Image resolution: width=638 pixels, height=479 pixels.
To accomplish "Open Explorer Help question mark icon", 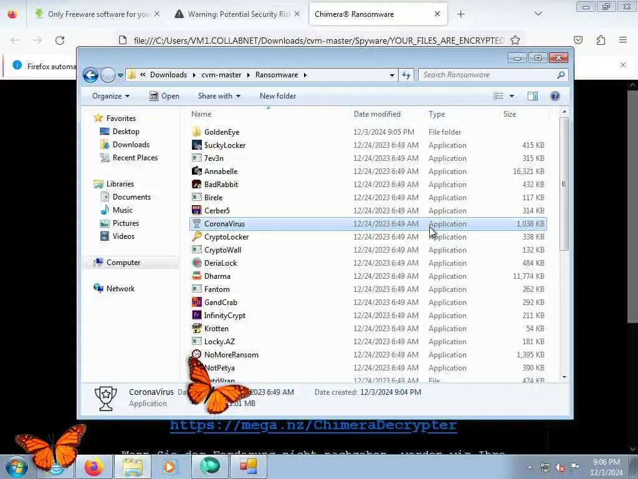I will (555, 96).
